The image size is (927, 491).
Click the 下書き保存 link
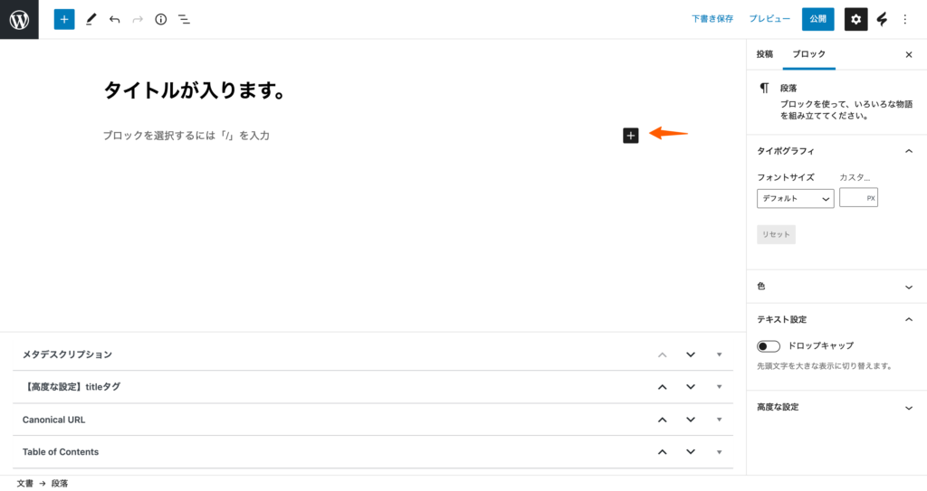[712, 19]
